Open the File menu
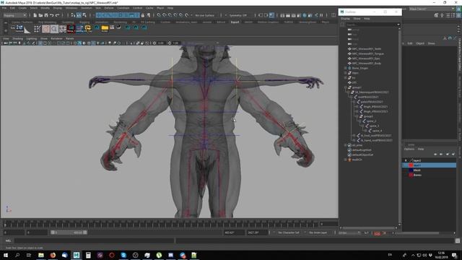This screenshot has height=260, width=462. (x=4, y=8)
